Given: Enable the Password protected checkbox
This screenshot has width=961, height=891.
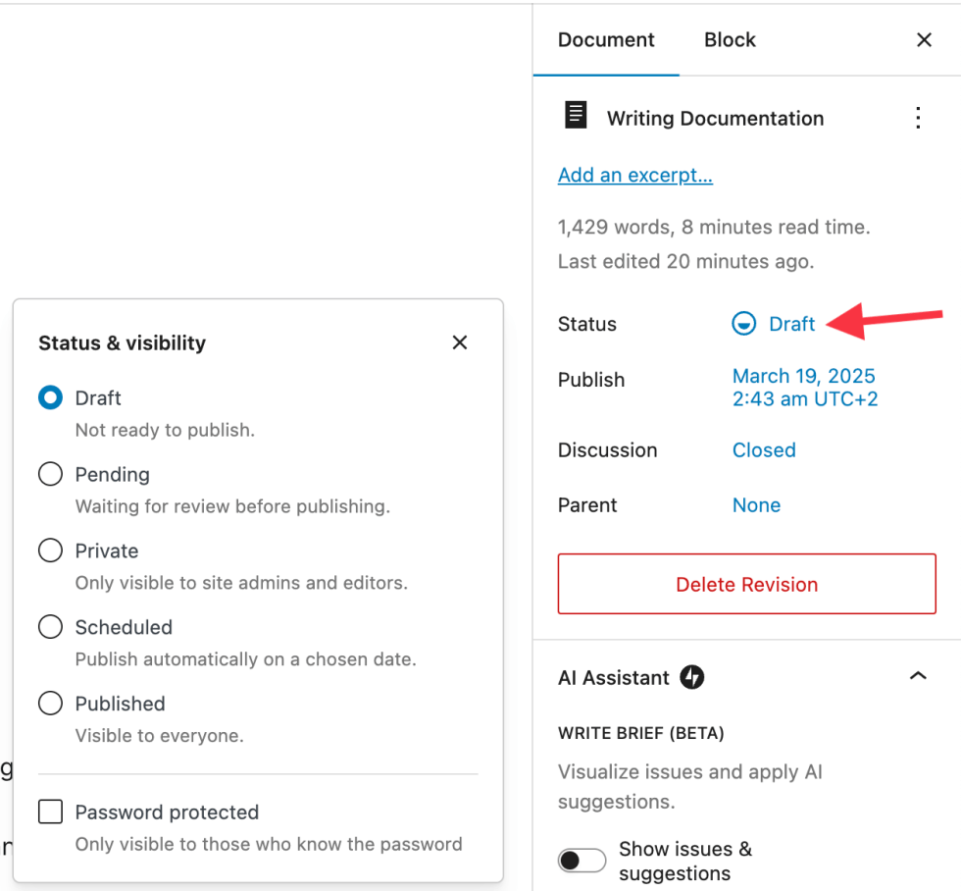Looking at the screenshot, I should [50, 812].
